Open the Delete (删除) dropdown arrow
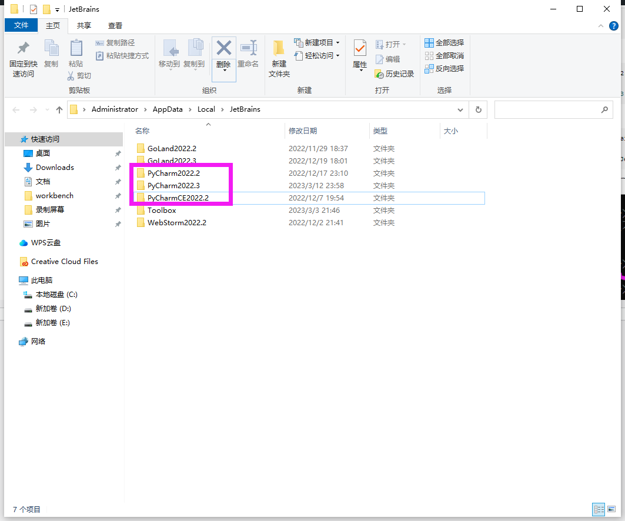This screenshot has width=625, height=521. coord(225,71)
